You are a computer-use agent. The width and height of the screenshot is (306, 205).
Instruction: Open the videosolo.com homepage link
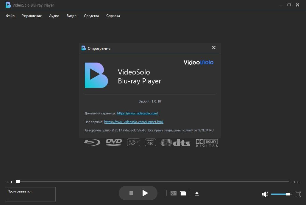(x=138, y=113)
